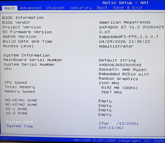Image resolution: width=165 pixels, height=143 pixels.
Task: Click the AGESA Version label
Action: [20, 37]
